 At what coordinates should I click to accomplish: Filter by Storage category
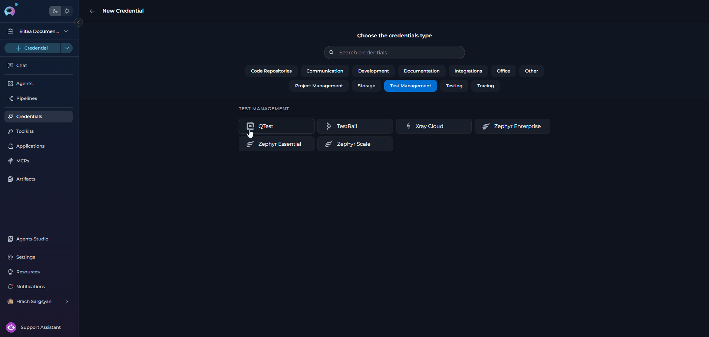366,86
